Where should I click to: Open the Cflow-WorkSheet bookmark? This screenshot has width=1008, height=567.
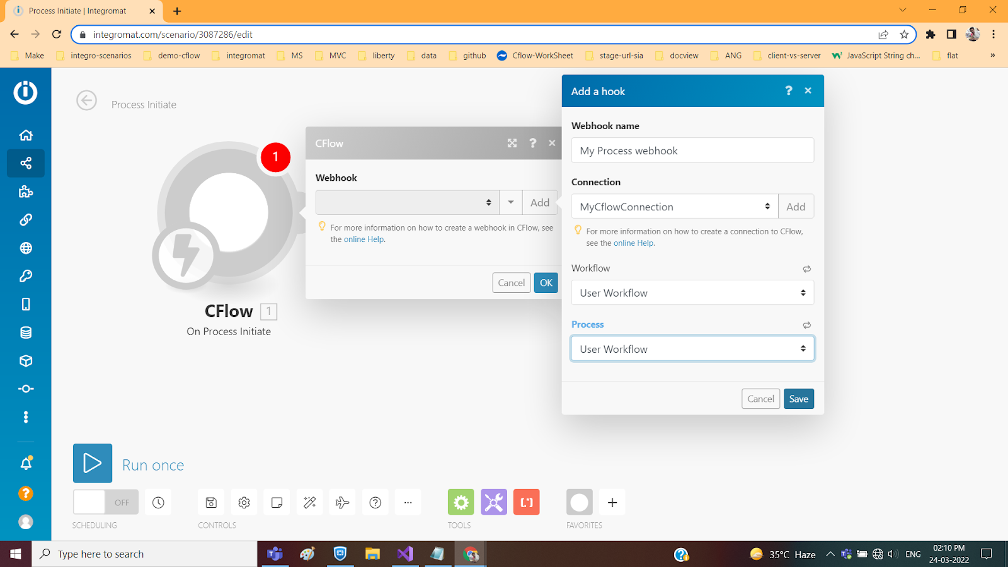[x=535, y=55]
